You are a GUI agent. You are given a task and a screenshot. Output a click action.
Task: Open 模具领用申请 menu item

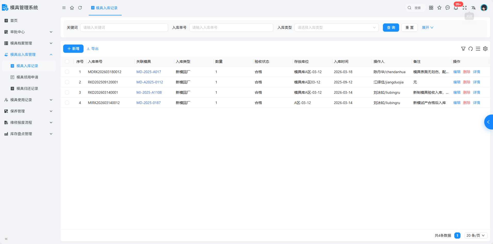(x=28, y=77)
